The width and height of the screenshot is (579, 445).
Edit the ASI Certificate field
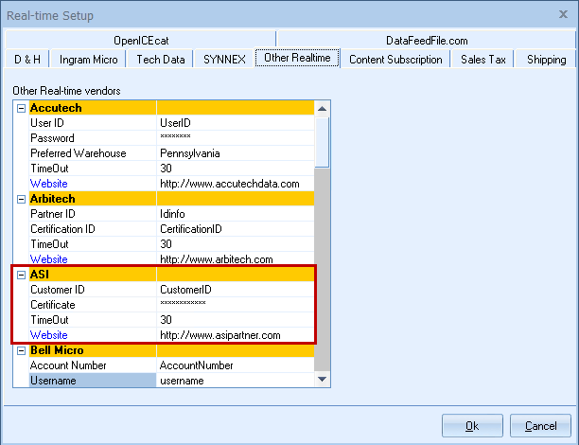coord(236,305)
